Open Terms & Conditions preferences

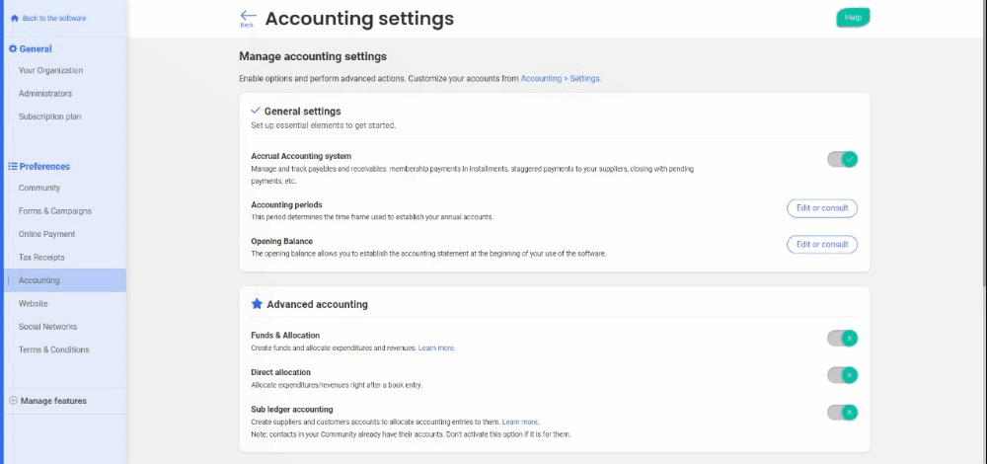pyautogui.click(x=53, y=350)
